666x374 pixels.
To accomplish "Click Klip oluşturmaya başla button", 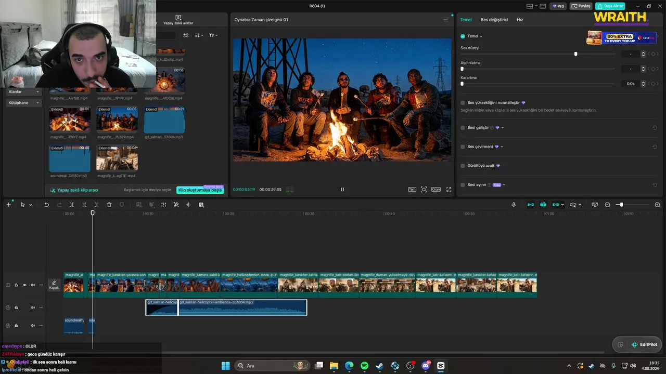I will click(200, 190).
